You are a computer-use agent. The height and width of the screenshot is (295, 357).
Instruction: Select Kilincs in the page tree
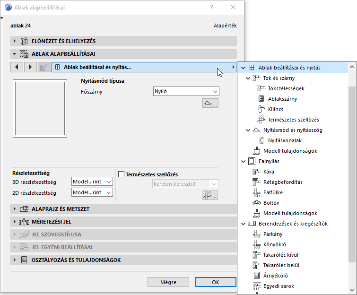click(276, 109)
